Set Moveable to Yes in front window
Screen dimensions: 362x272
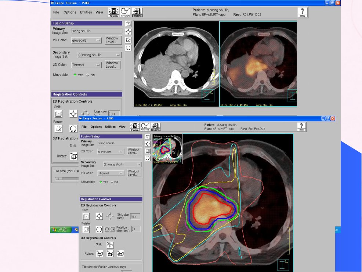(104, 182)
